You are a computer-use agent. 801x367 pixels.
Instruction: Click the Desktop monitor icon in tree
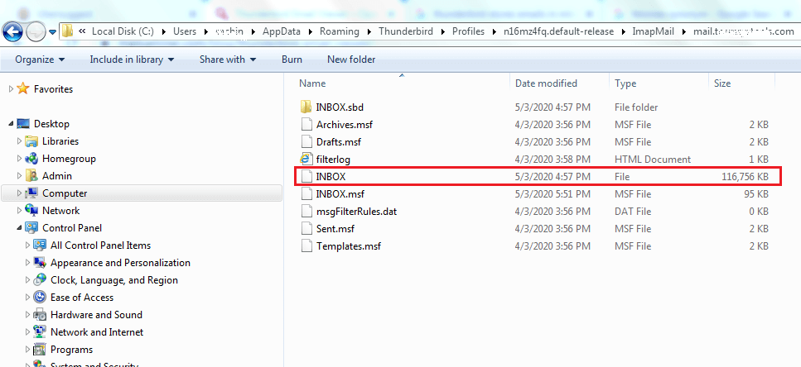coord(23,123)
